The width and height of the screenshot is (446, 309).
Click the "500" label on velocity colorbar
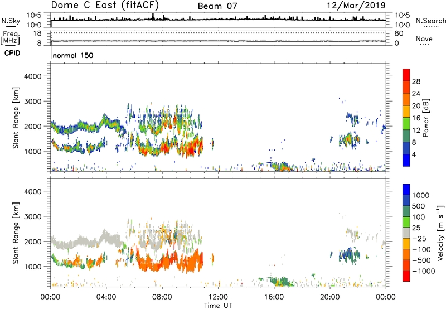(x=419, y=206)
